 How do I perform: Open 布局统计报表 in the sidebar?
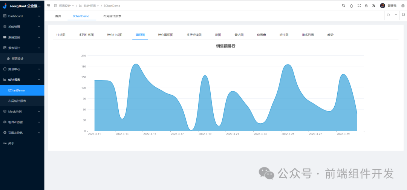click(x=22, y=101)
